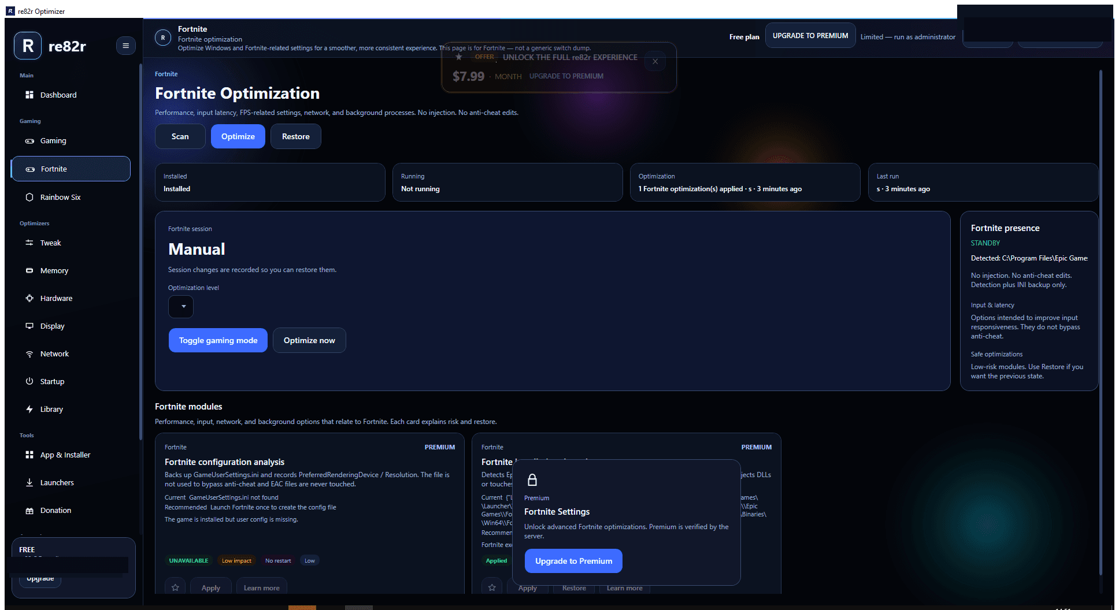The width and height of the screenshot is (1119, 610).
Task: Click Learn more on configuration analysis card
Action: pos(262,587)
